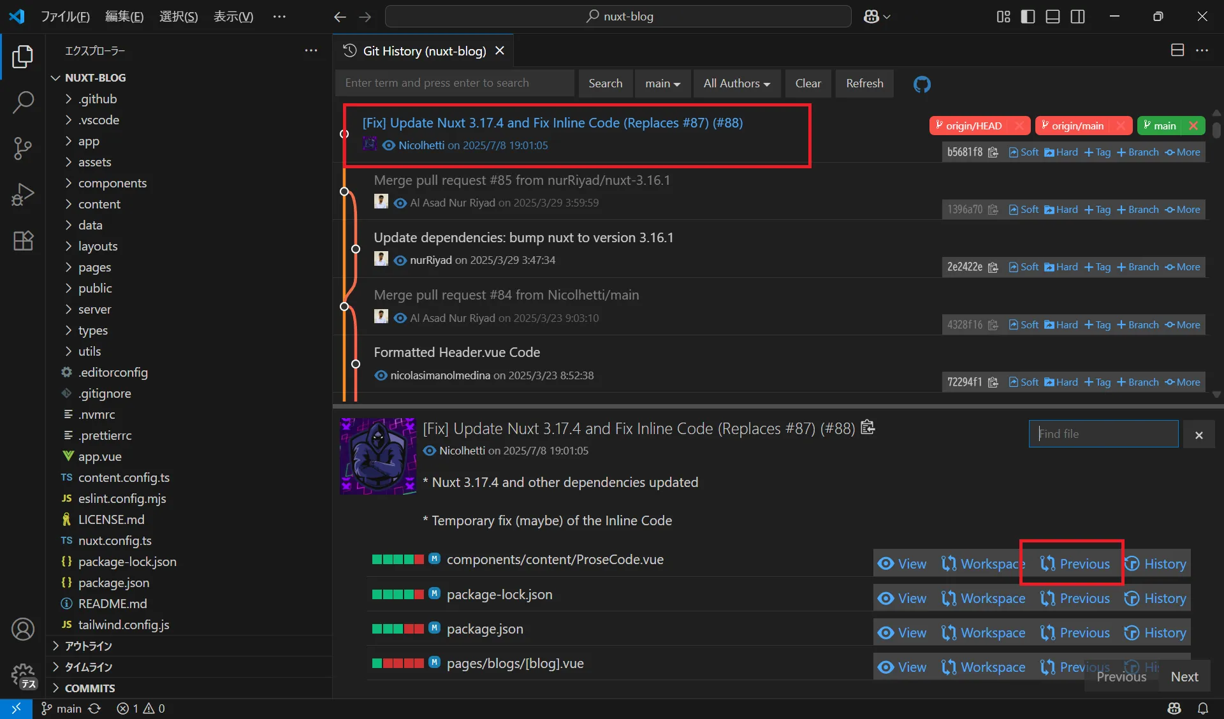Click the Copilot icon in title bar
Viewport: 1224px width, 719px height.
(871, 17)
